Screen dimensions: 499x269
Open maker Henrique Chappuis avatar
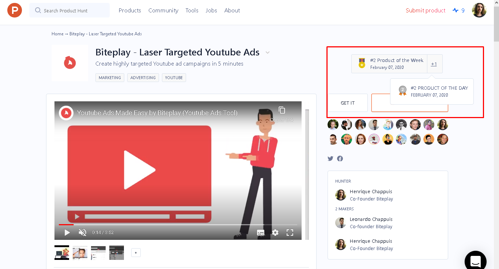[341, 245]
